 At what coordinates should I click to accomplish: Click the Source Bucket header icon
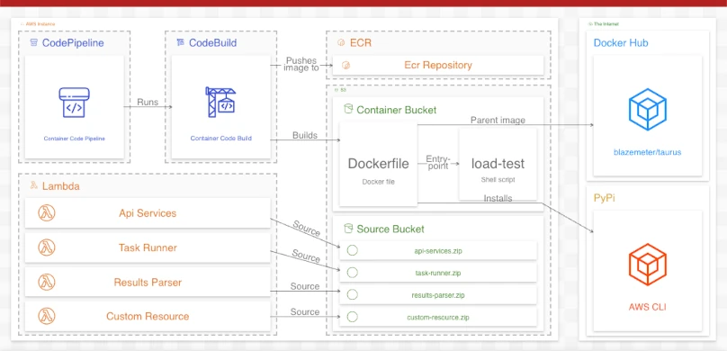pyautogui.click(x=347, y=228)
